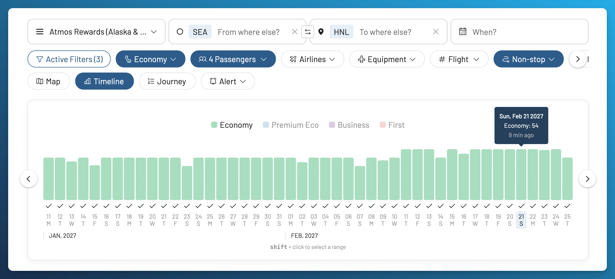Click the Feb 25 Thursday bar
Viewport: 615px width, 279px height.
[x=567, y=179]
